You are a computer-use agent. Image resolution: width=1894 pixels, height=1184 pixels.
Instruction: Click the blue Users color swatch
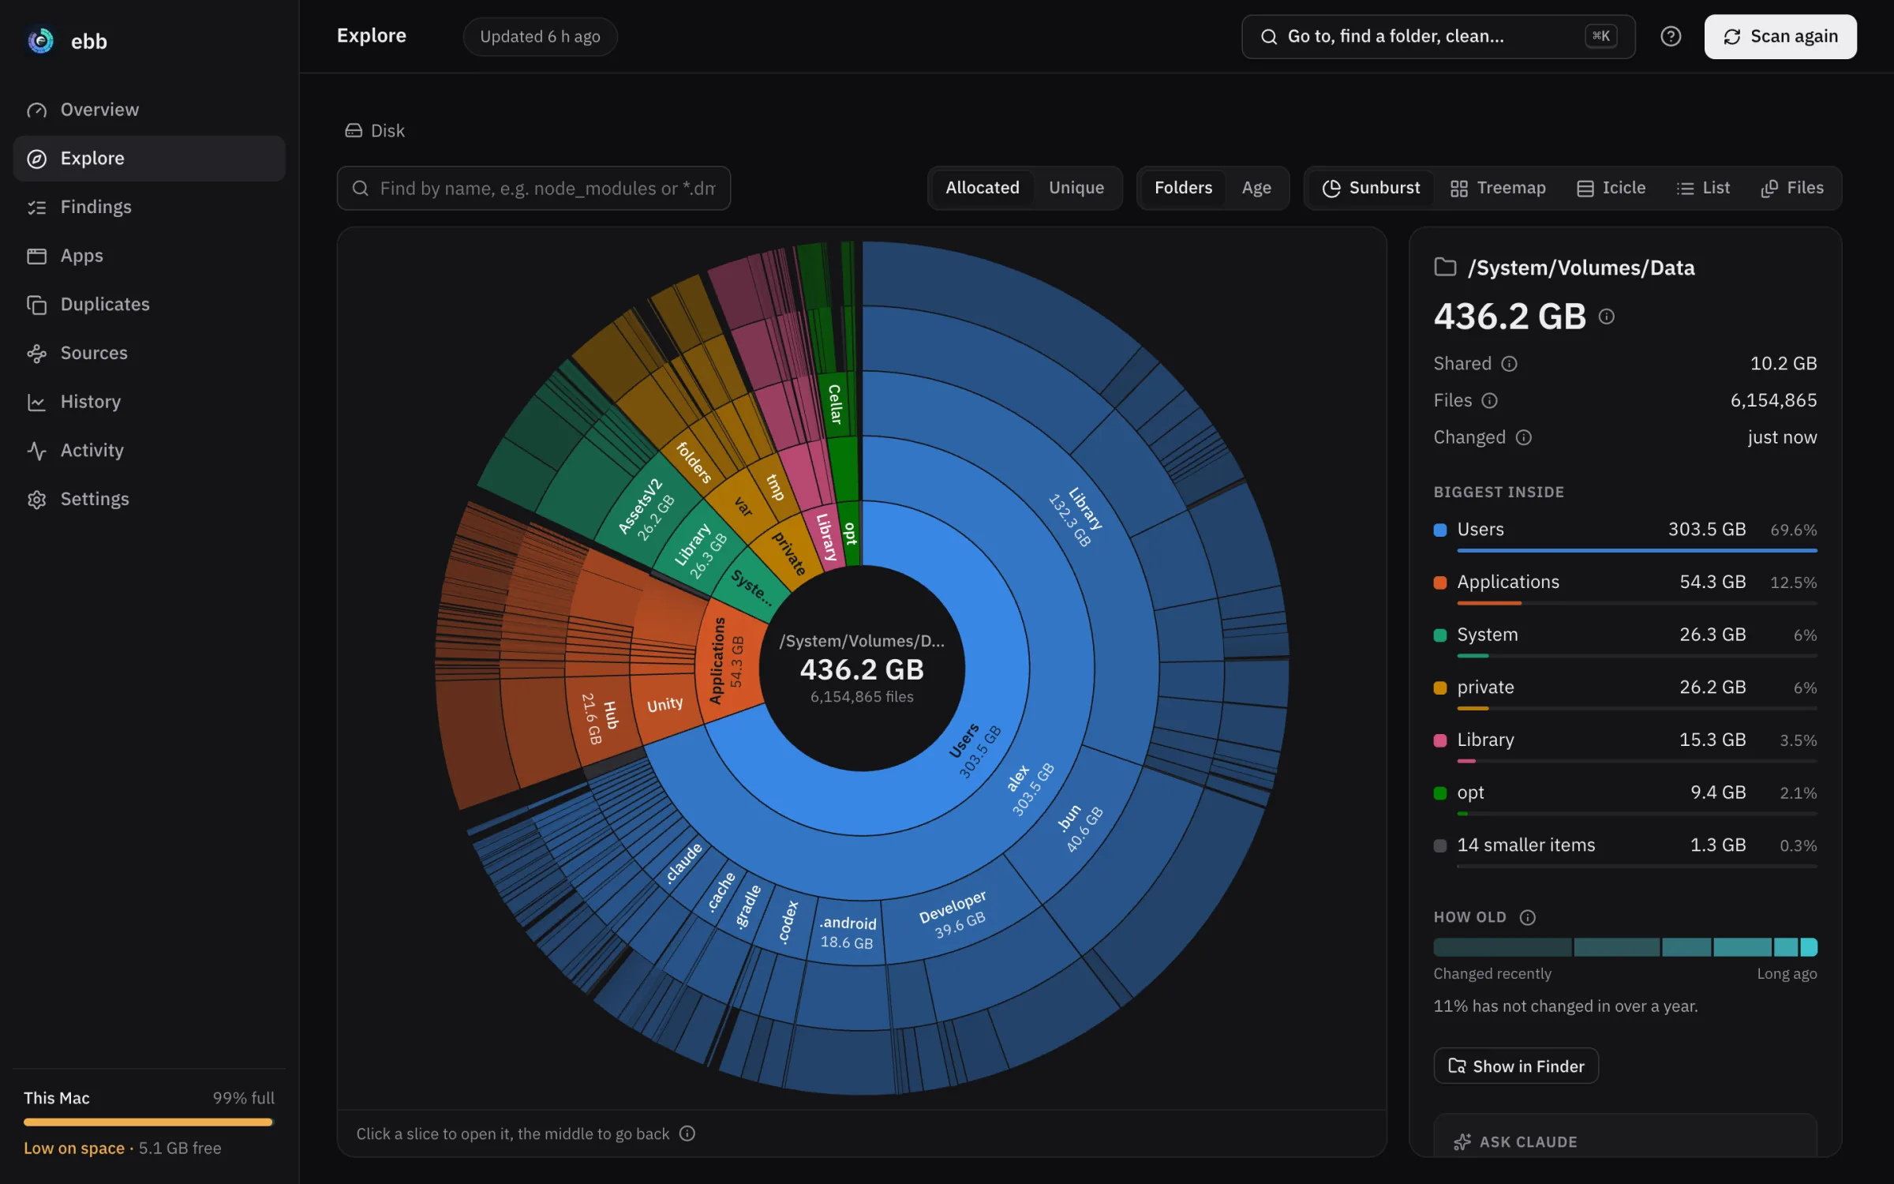[1440, 530]
